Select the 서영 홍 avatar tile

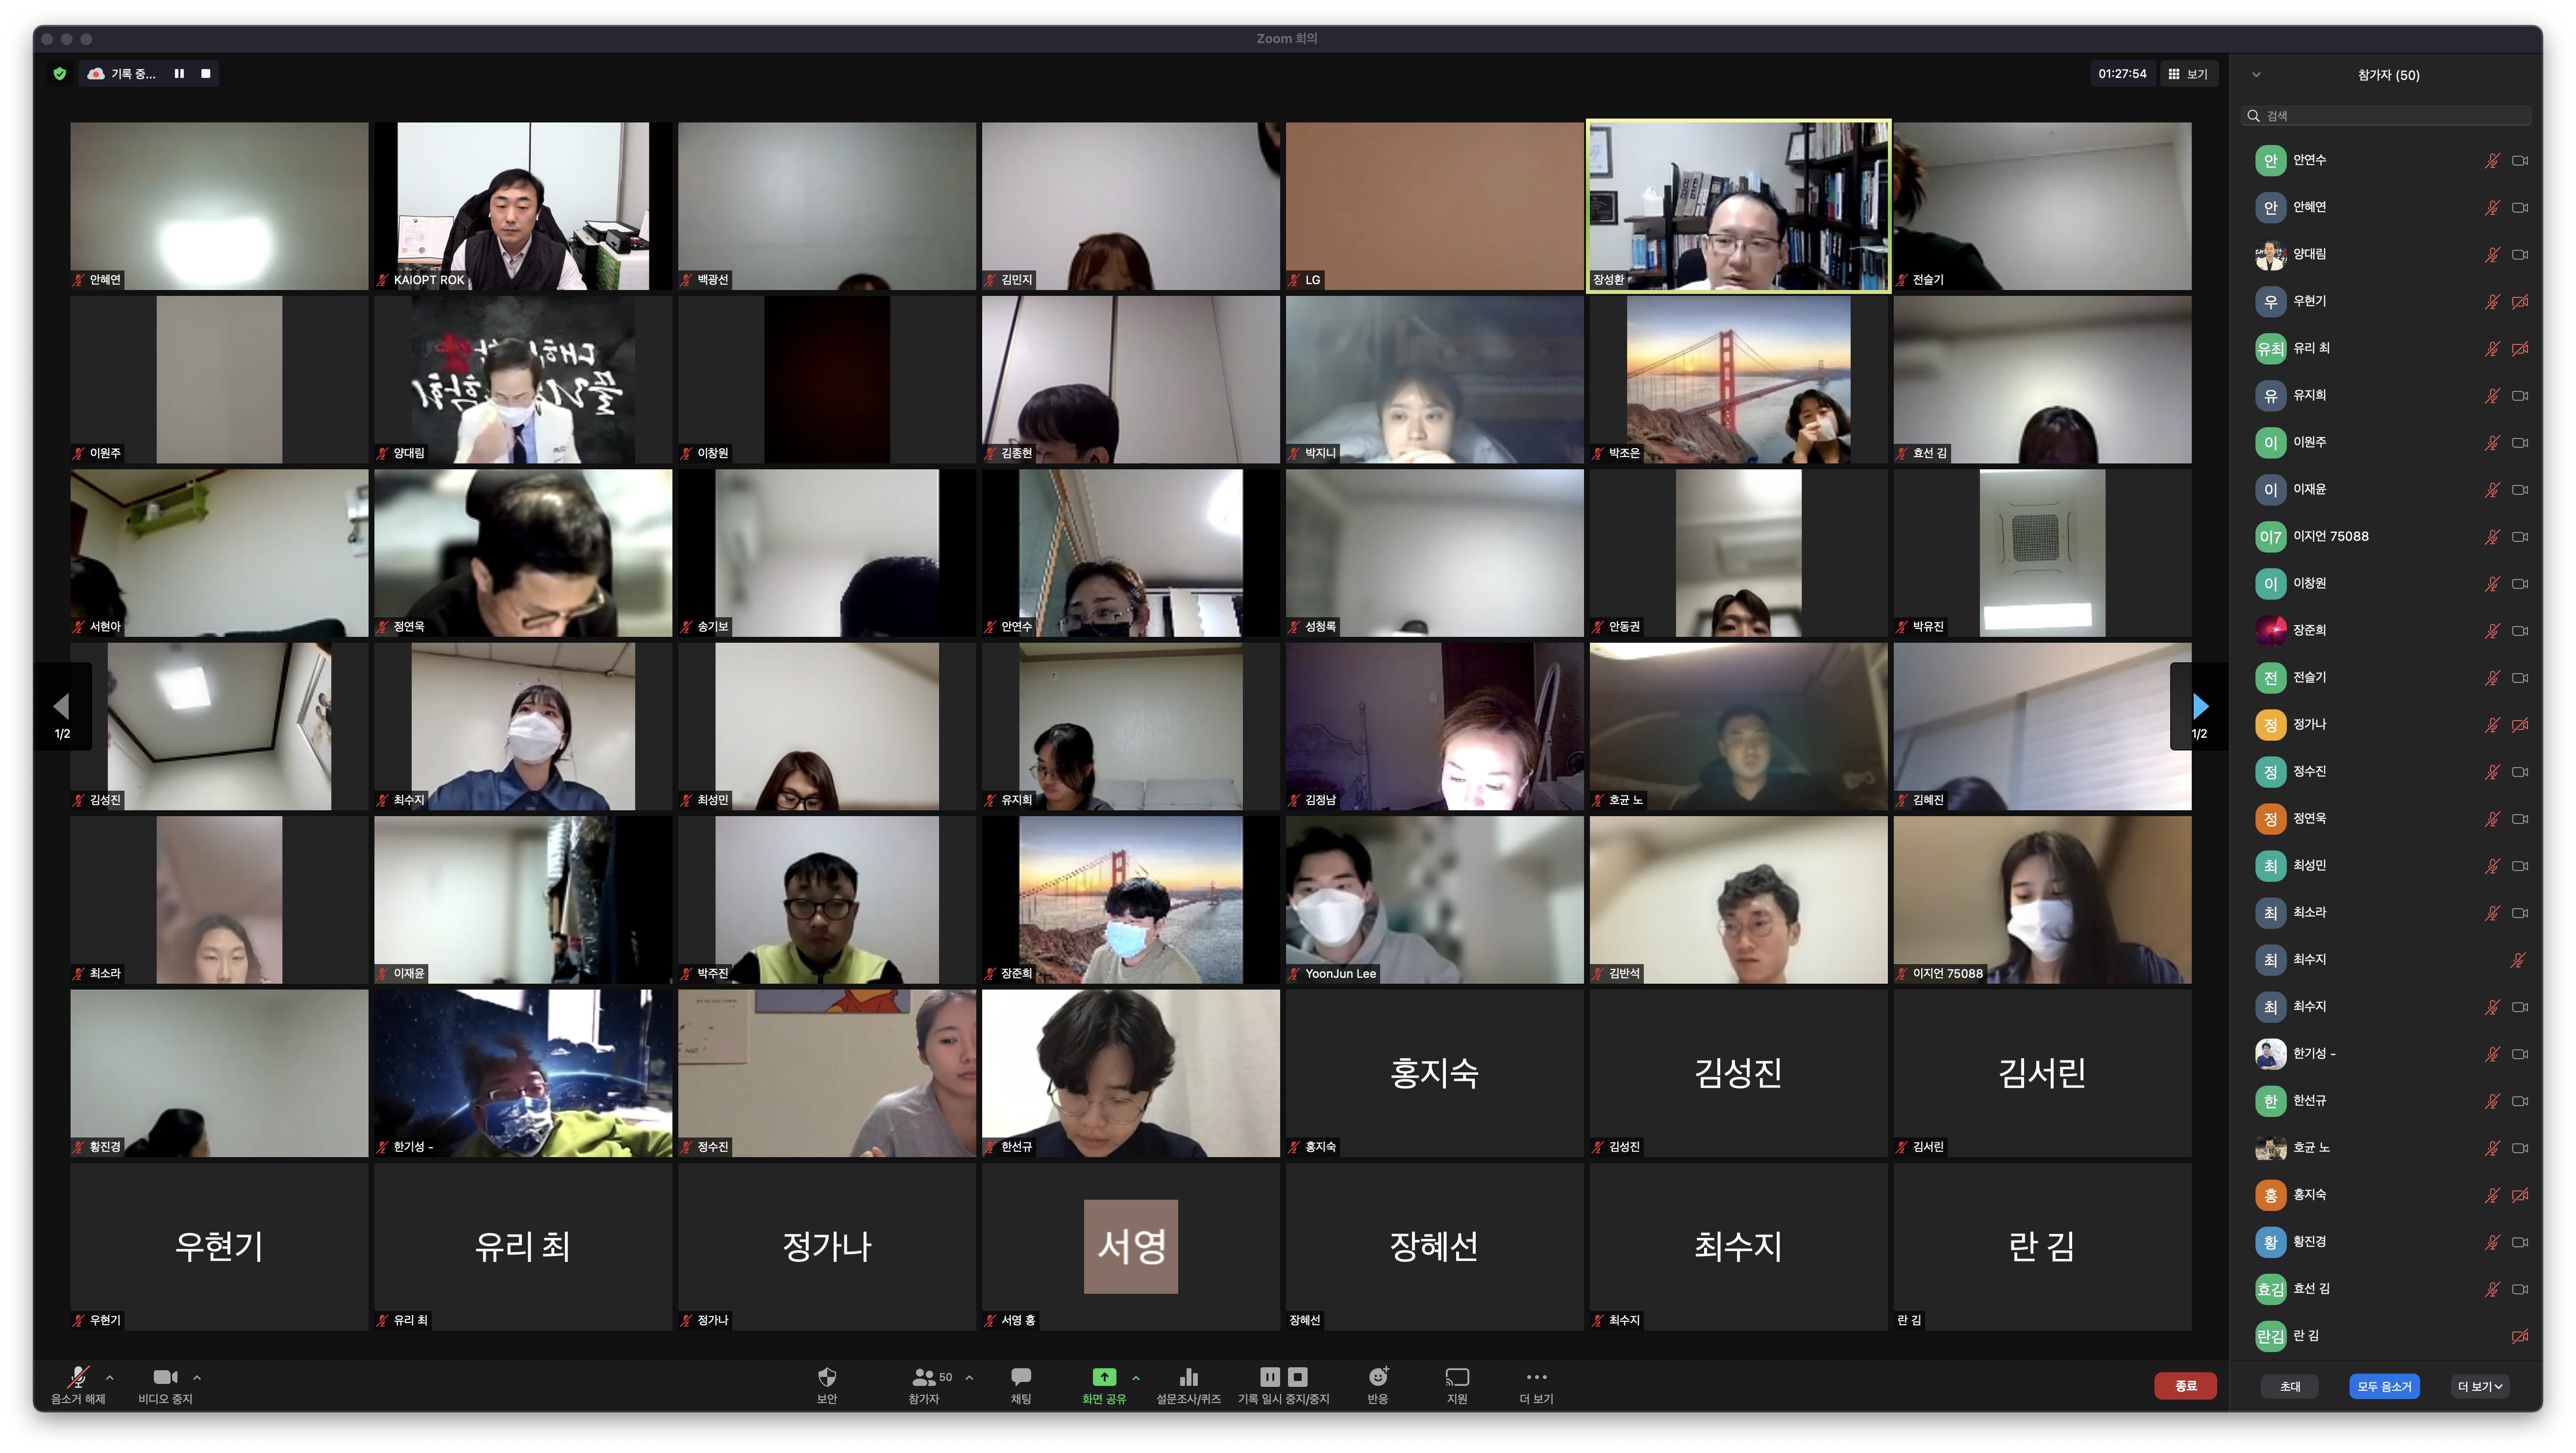1130,1246
